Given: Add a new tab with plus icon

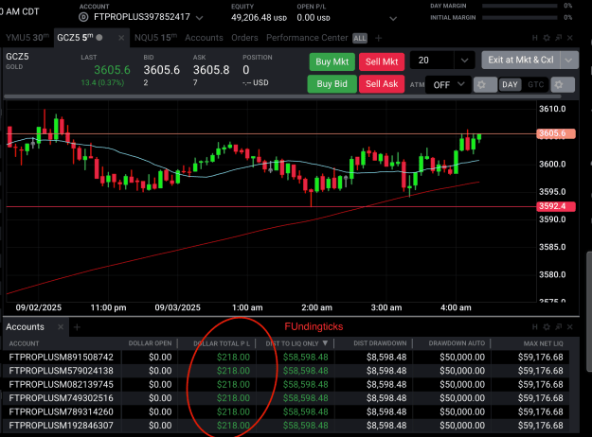Looking at the screenshot, I should 378,38.
